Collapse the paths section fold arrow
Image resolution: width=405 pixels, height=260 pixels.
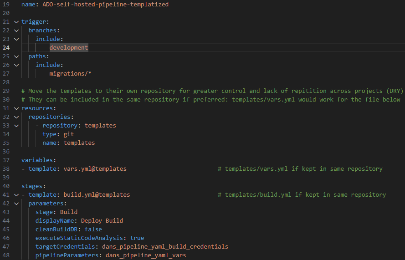click(x=16, y=56)
